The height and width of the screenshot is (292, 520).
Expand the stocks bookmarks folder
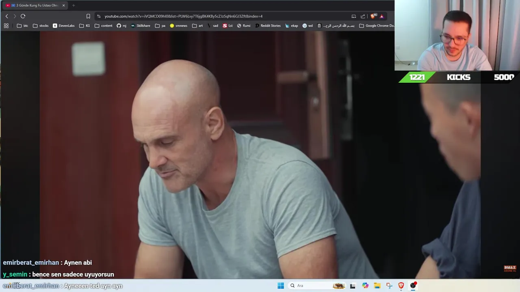(x=41, y=26)
